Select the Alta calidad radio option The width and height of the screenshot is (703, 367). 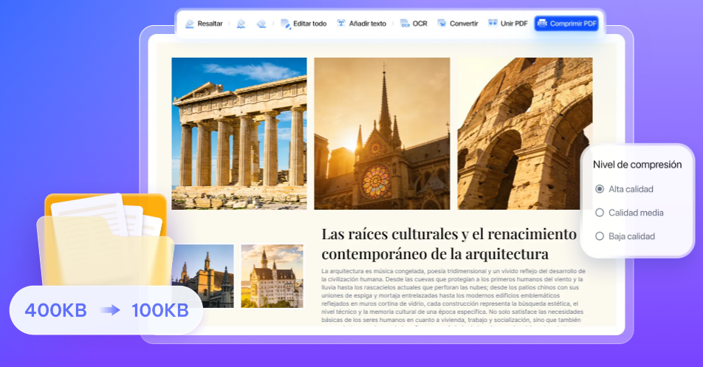pos(600,189)
